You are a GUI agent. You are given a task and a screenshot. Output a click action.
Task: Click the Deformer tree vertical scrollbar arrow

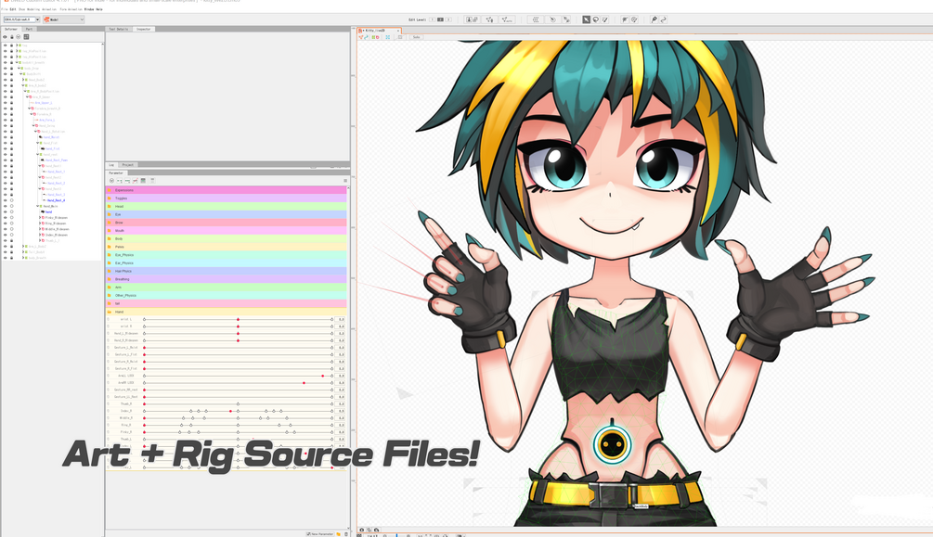[102, 44]
